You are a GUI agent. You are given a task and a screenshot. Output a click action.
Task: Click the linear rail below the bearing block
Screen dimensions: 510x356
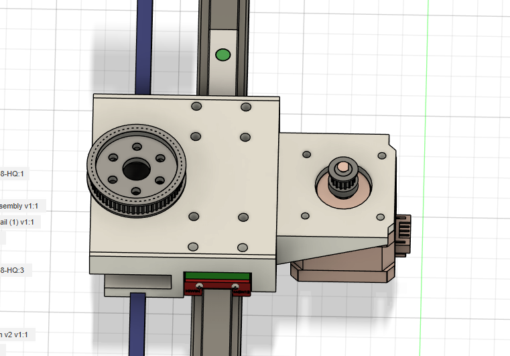pos(217,325)
